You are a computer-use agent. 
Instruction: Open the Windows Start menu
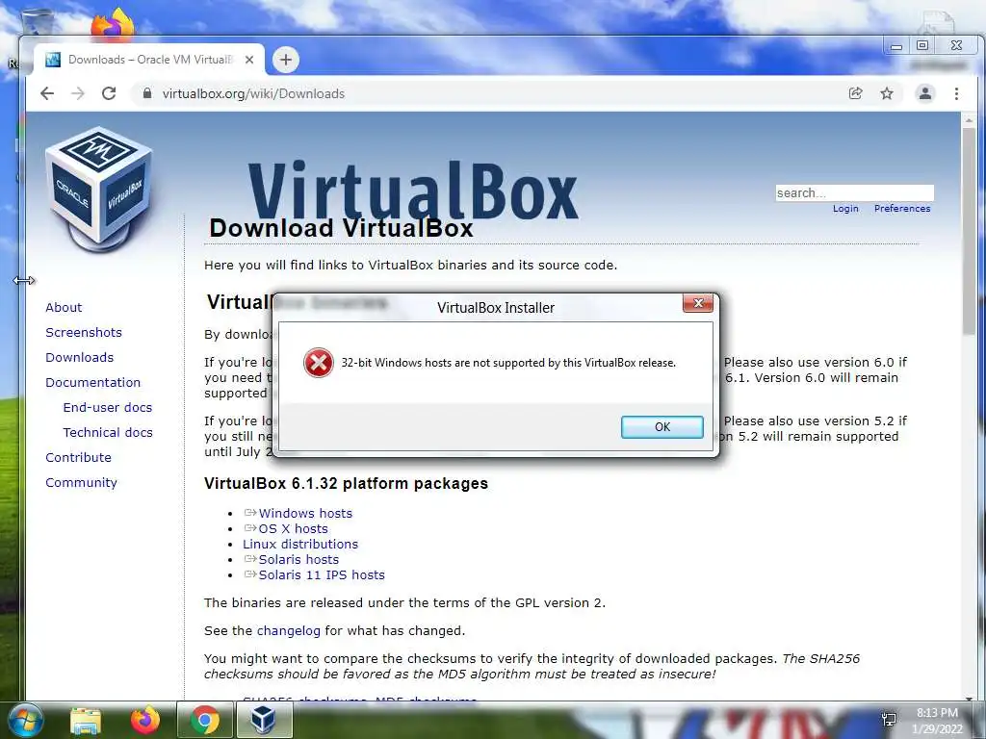click(25, 720)
